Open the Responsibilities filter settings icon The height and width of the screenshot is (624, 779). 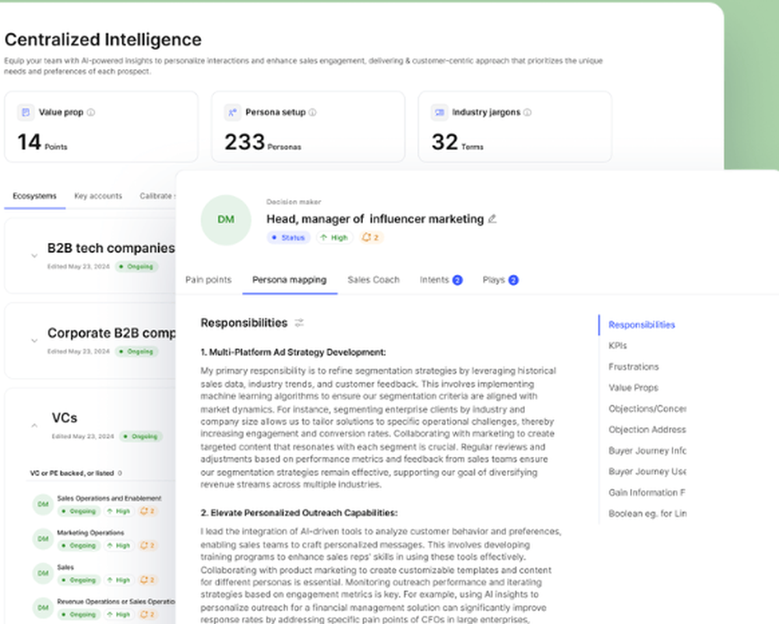point(299,323)
